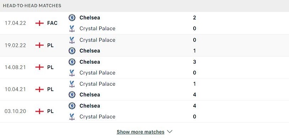Click Head-to-head matches header

(32, 6)
